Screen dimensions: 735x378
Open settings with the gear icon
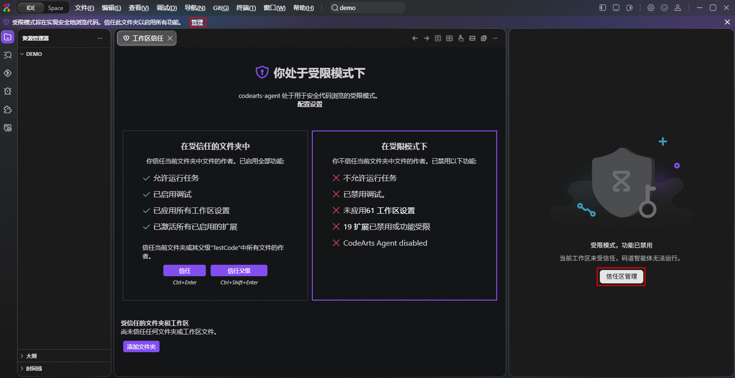tap(651, 8)
